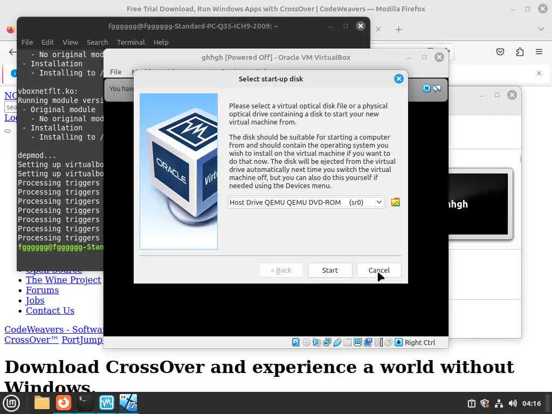Open the terminal Help menu
The image size is (552, 414).
(x=161, y=42)
